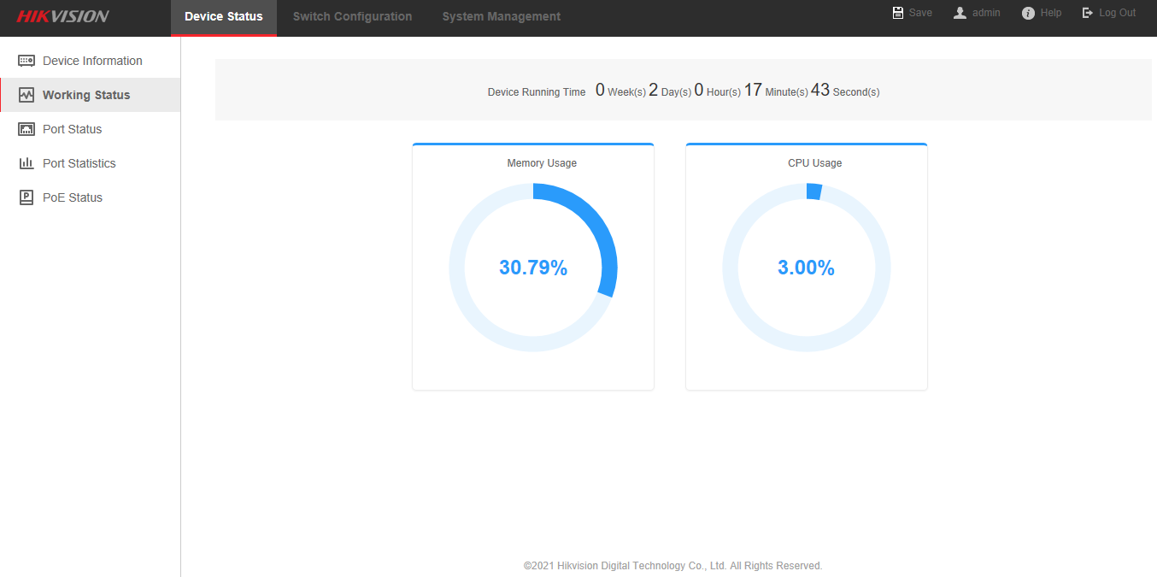1157x577 pixels.
Task: Click the Memory Usage donut gauge
Action: (533, 268)
